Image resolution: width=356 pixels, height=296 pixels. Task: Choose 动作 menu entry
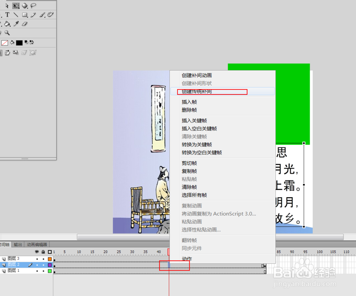[222, 259]
